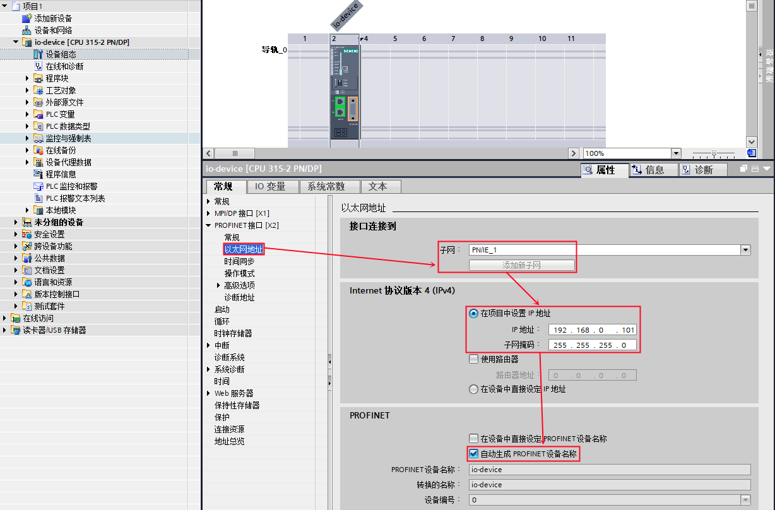775x510 pixels.
Task: Click the 语言和资源 globe icon
Action: (27, 282)
